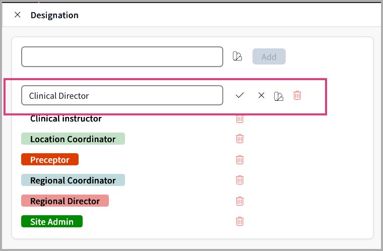
Task: Delete the Clinical instructor designation
Action: [x=240, y=119]
